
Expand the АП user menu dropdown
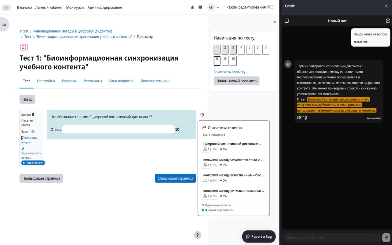(213, 7)
